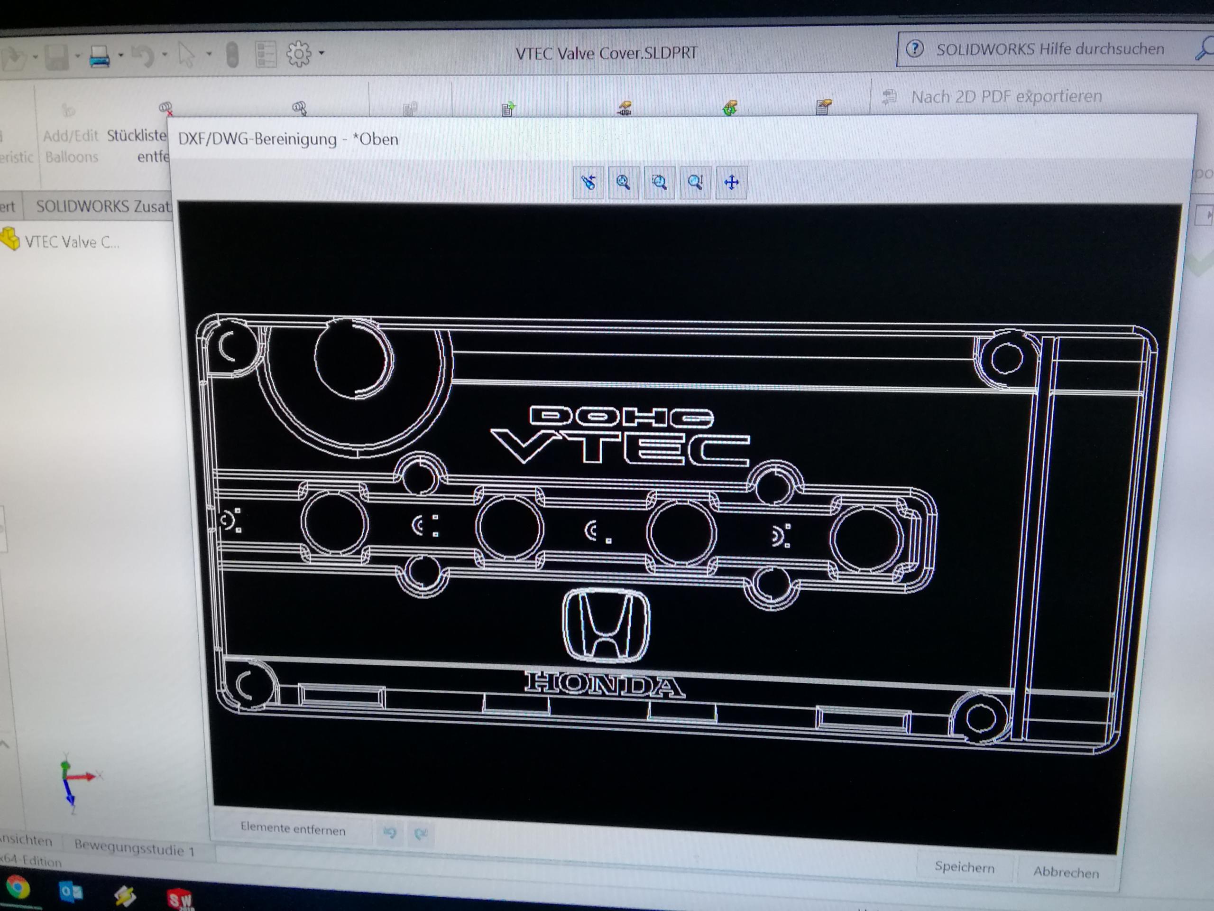
Task: Select the pan (four-arrow) tool
Action: (x=732, y=182)
